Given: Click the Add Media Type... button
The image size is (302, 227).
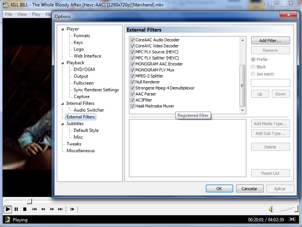Looking at the screenshot, I should point(270,123).
